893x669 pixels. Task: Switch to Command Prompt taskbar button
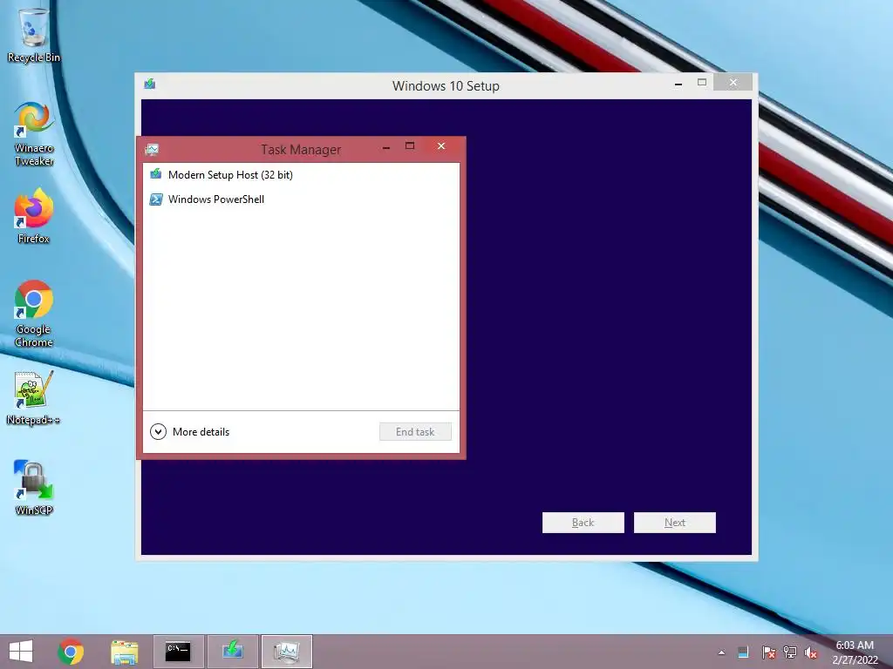tap(178, 652)
